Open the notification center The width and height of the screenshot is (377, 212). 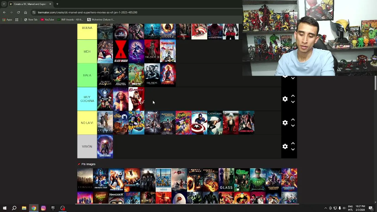click(x=371, y=208)
